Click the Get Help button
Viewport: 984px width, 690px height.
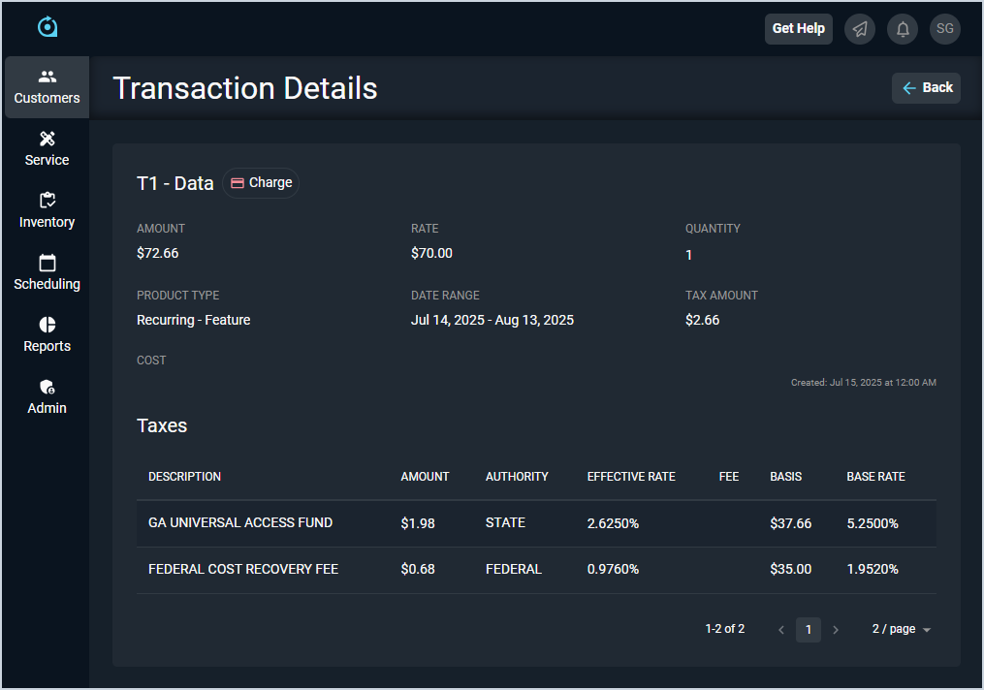[798, 29]
